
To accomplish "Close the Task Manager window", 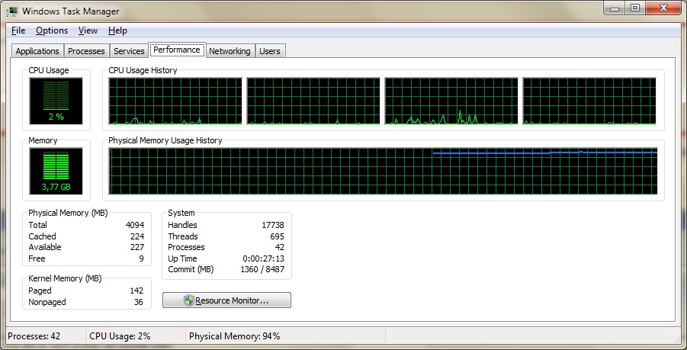I will point(663,8).
